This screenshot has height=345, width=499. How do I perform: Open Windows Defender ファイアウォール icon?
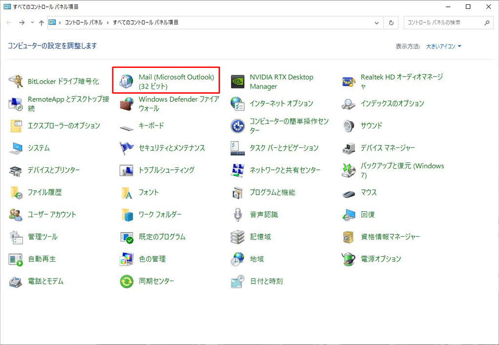click(x=126, y=104)
